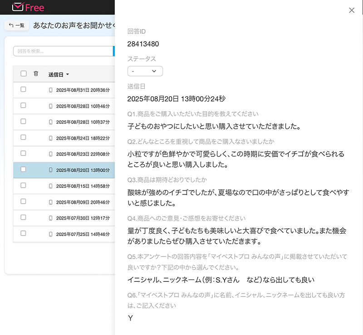
Task: Click the trash delete icon in table header
Action: (36, 74)
